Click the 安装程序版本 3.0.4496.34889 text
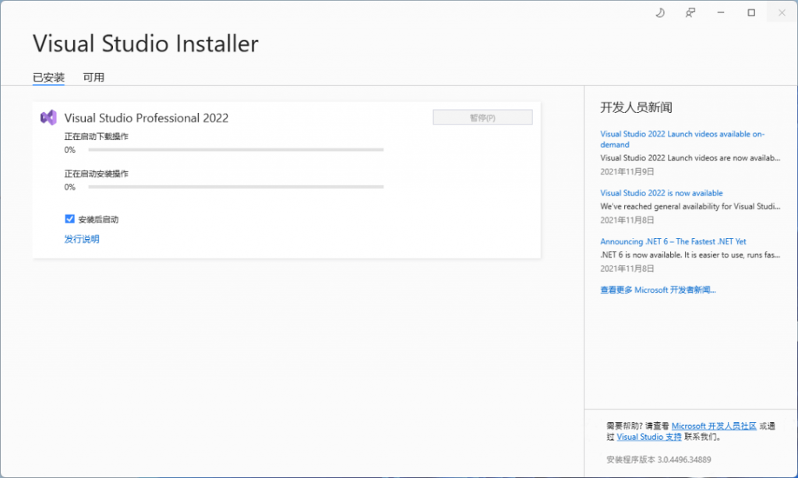 tap(659, 459)
